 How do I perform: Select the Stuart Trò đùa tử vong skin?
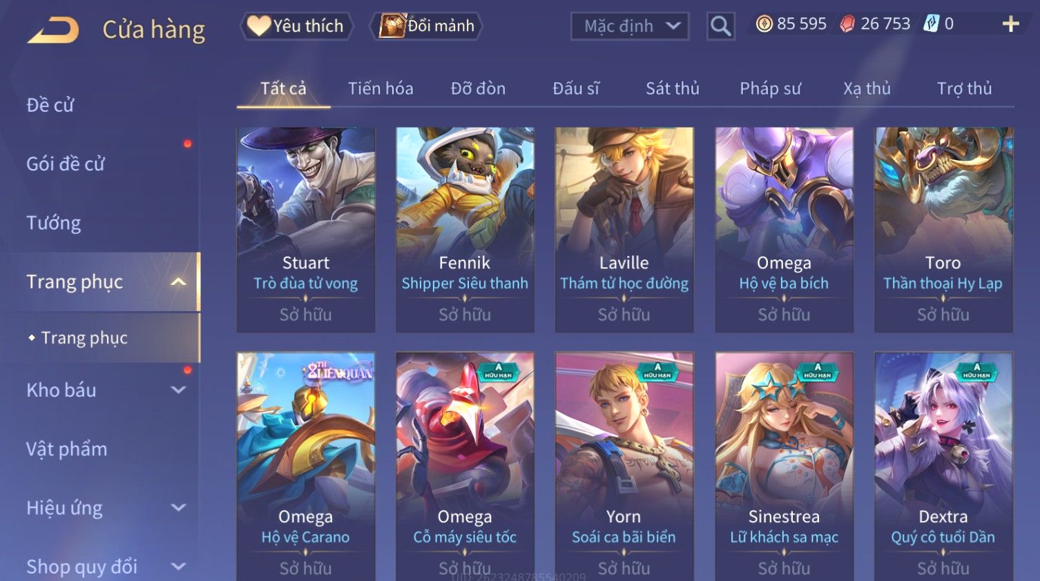tap(306, 230)
